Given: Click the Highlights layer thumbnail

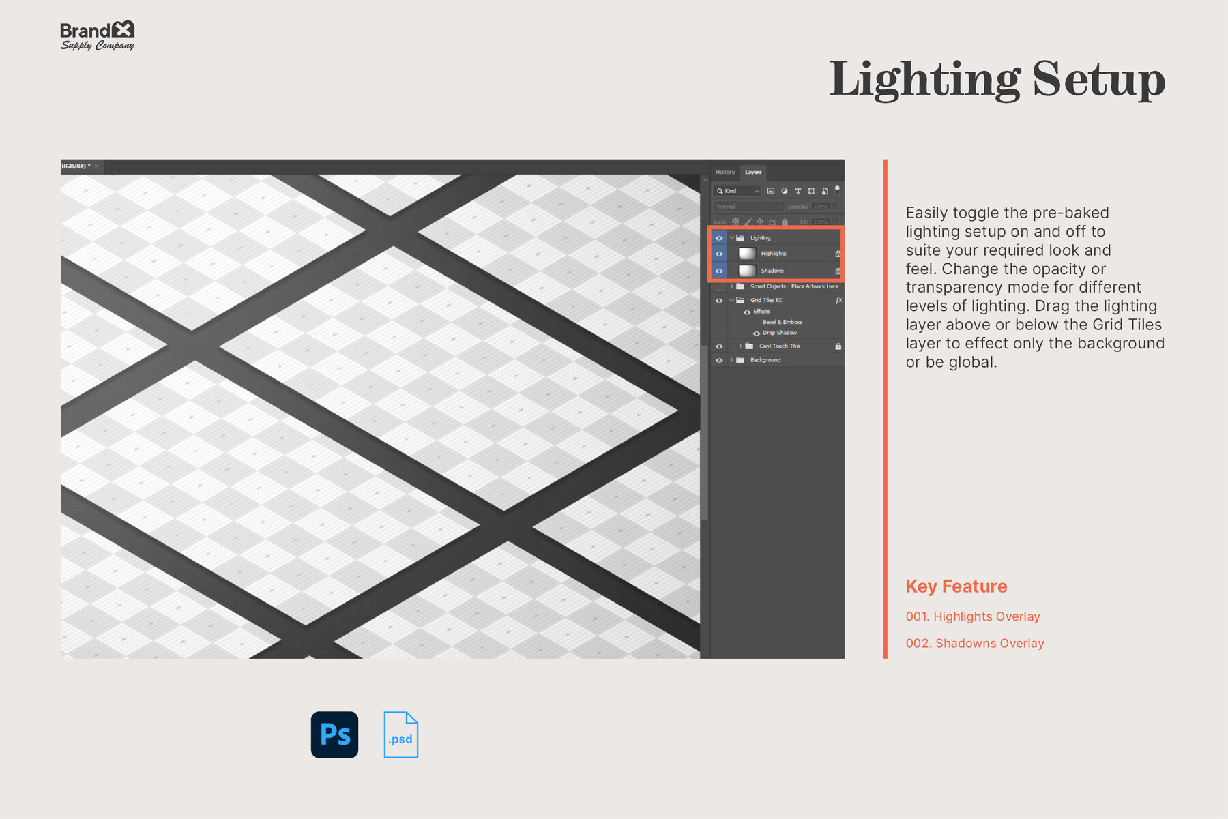Looking at the screenshot, I should 748,253.
